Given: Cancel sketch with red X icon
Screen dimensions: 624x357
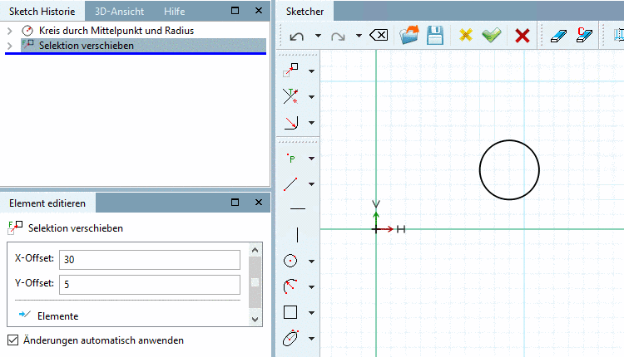Looking at the screenshot, I should coord(522,36).
